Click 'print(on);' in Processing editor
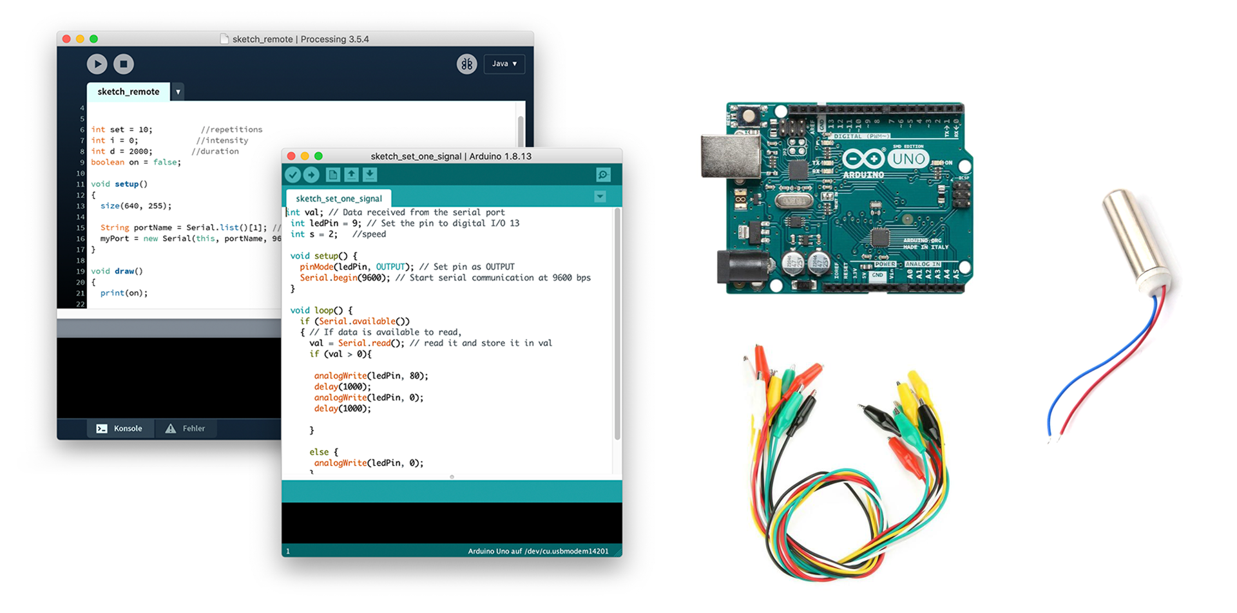 [124, 293]
